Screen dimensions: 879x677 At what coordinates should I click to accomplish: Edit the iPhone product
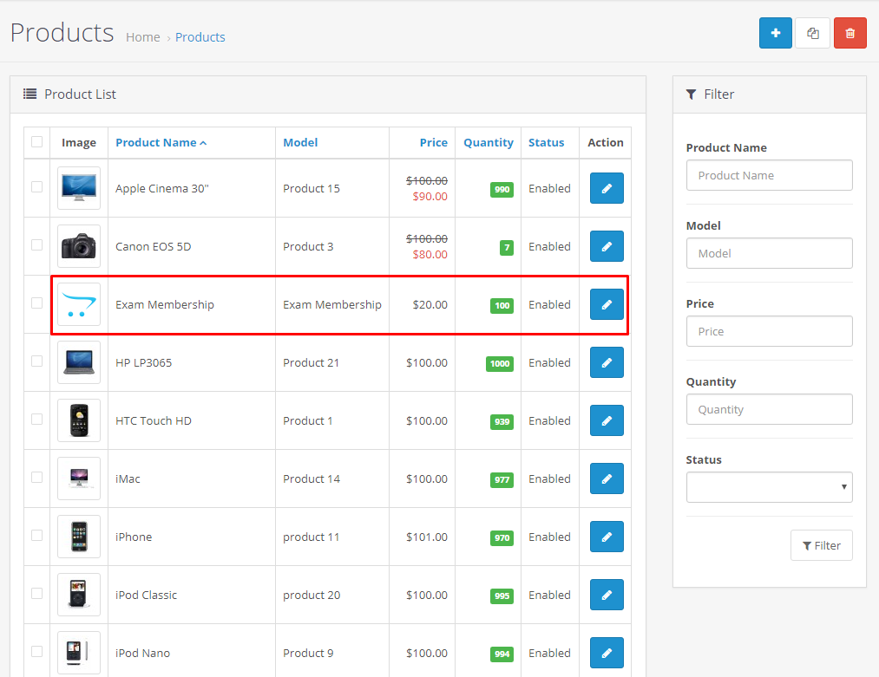click(x=607, y=537)
